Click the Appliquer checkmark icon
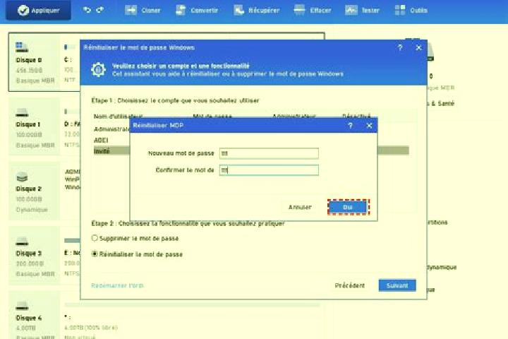 point(23,11)
